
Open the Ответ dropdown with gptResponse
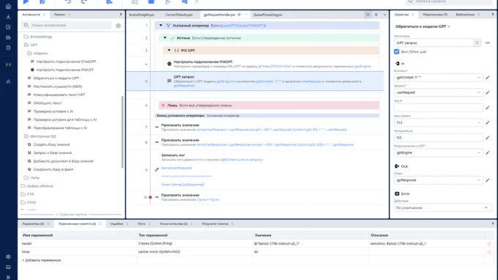[x=479, y=180]
